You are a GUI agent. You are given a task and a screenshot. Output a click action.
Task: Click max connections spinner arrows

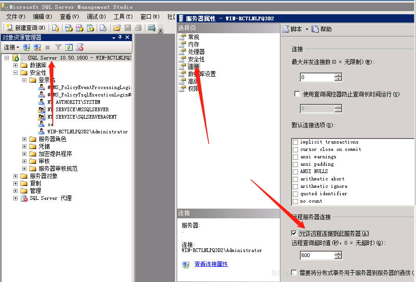click(338, 77)
